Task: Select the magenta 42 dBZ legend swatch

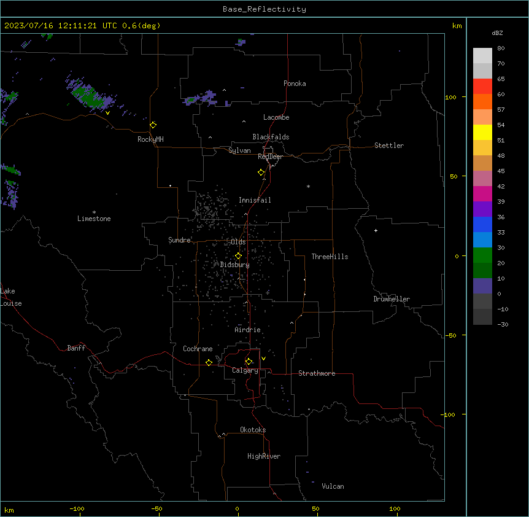Action: 482,193
